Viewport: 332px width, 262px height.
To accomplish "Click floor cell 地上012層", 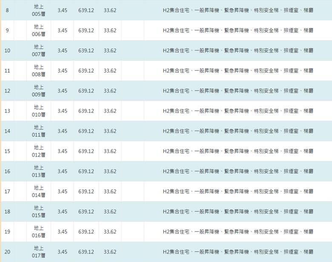I will 39,151.
